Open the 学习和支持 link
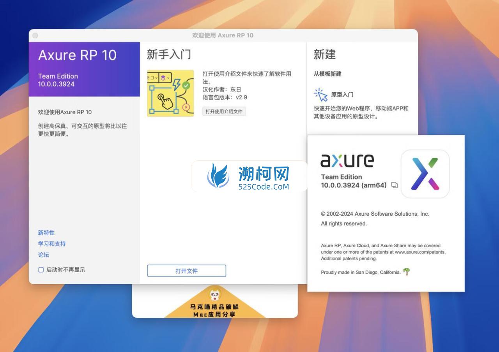 [x=51, y=244]
